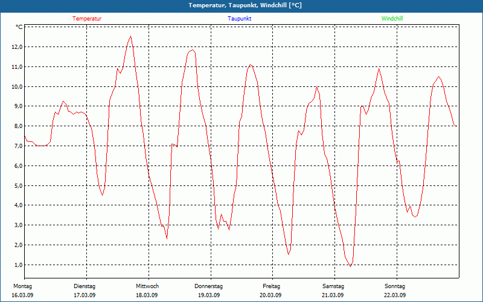The width and height of the screenshot is (483, 302).
Task: Click the 5,0 y-axis value
Action: [x=18, y=185]
